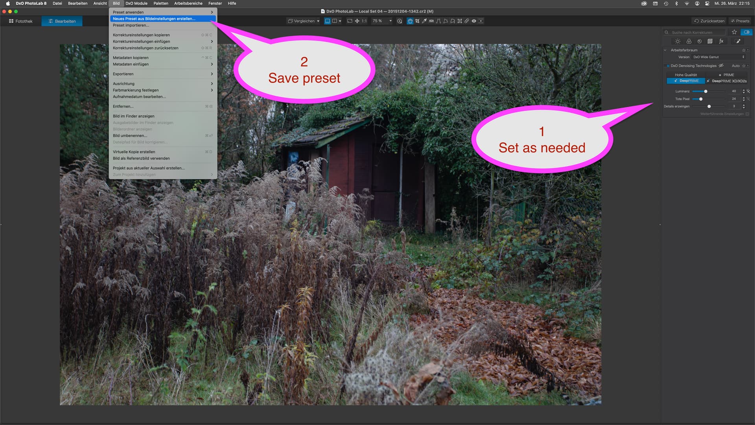Activate the horizon leveling tool
This screenshot has height=425, width=755.
(431, 21)
